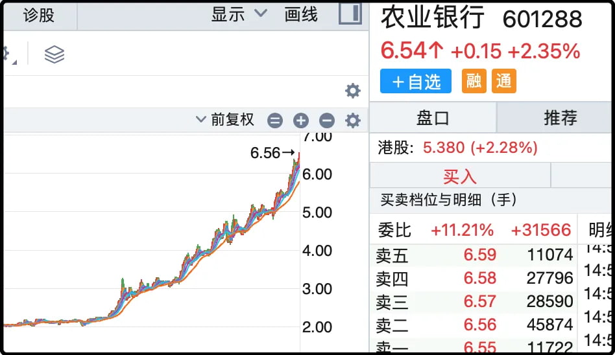The width and height of the screenshot is (615, 355).
Task: Click 卖二 volume 45874
Action: pos(550,325)
